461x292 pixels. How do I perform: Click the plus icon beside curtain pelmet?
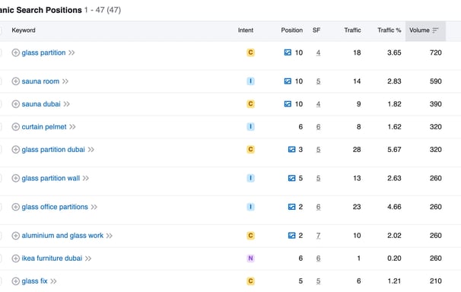point(15,127)
